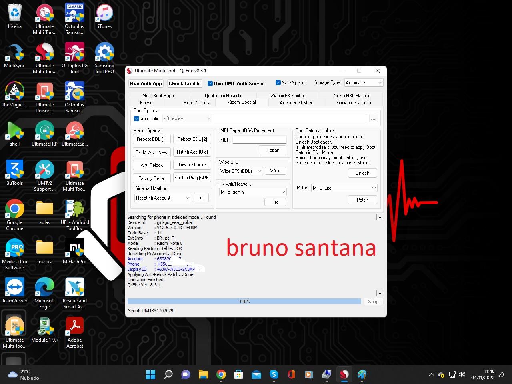Image resolution: width=512 pixels, height=384 pixels.
Task: Launch Ultimate Unisoc... desktop shortcut
Action: (45, 98)
